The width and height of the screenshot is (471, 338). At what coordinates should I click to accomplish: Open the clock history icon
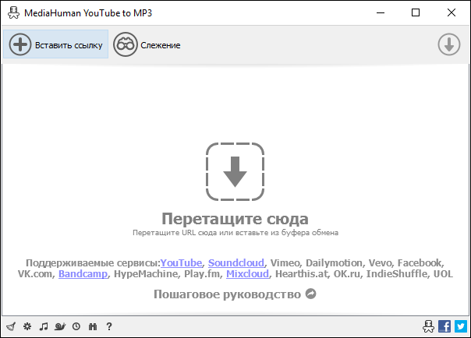(76, 326)
